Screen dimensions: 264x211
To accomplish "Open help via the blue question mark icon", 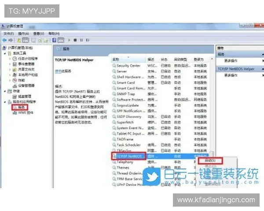I will pos(54,40).
